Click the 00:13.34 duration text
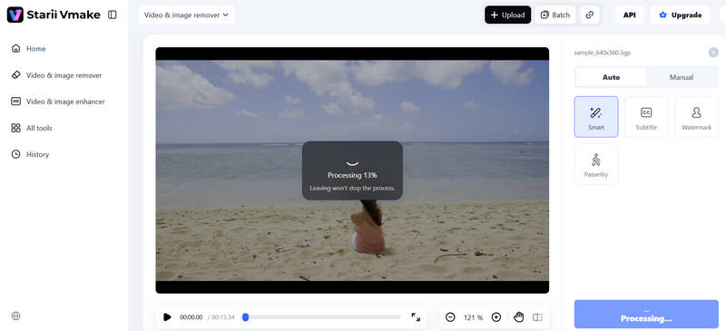 click(x=223, y=317)
